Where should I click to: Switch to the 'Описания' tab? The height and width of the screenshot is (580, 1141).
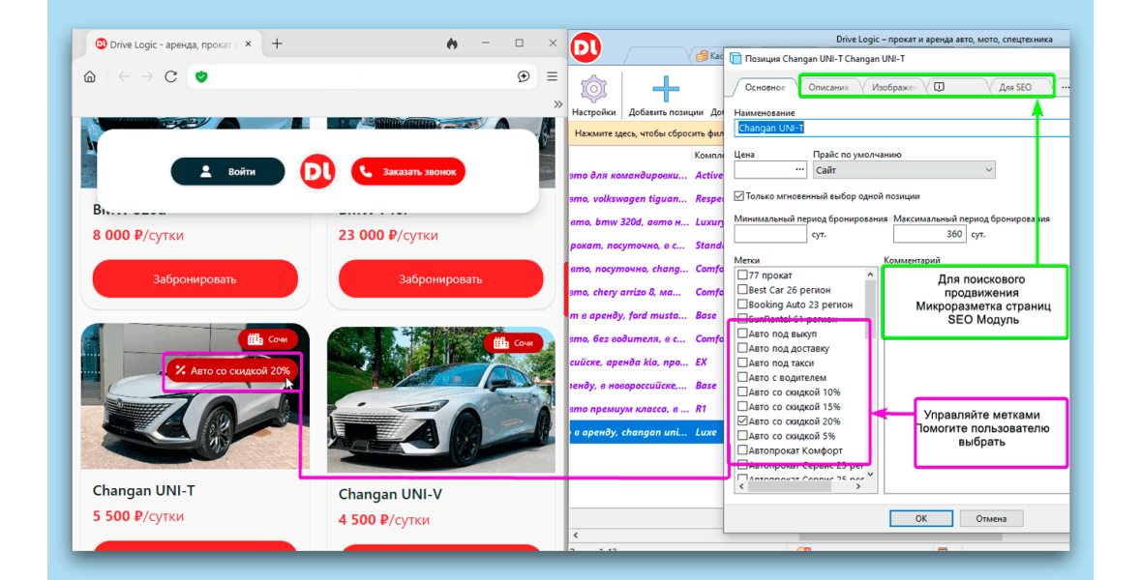[x=828, y=88]
